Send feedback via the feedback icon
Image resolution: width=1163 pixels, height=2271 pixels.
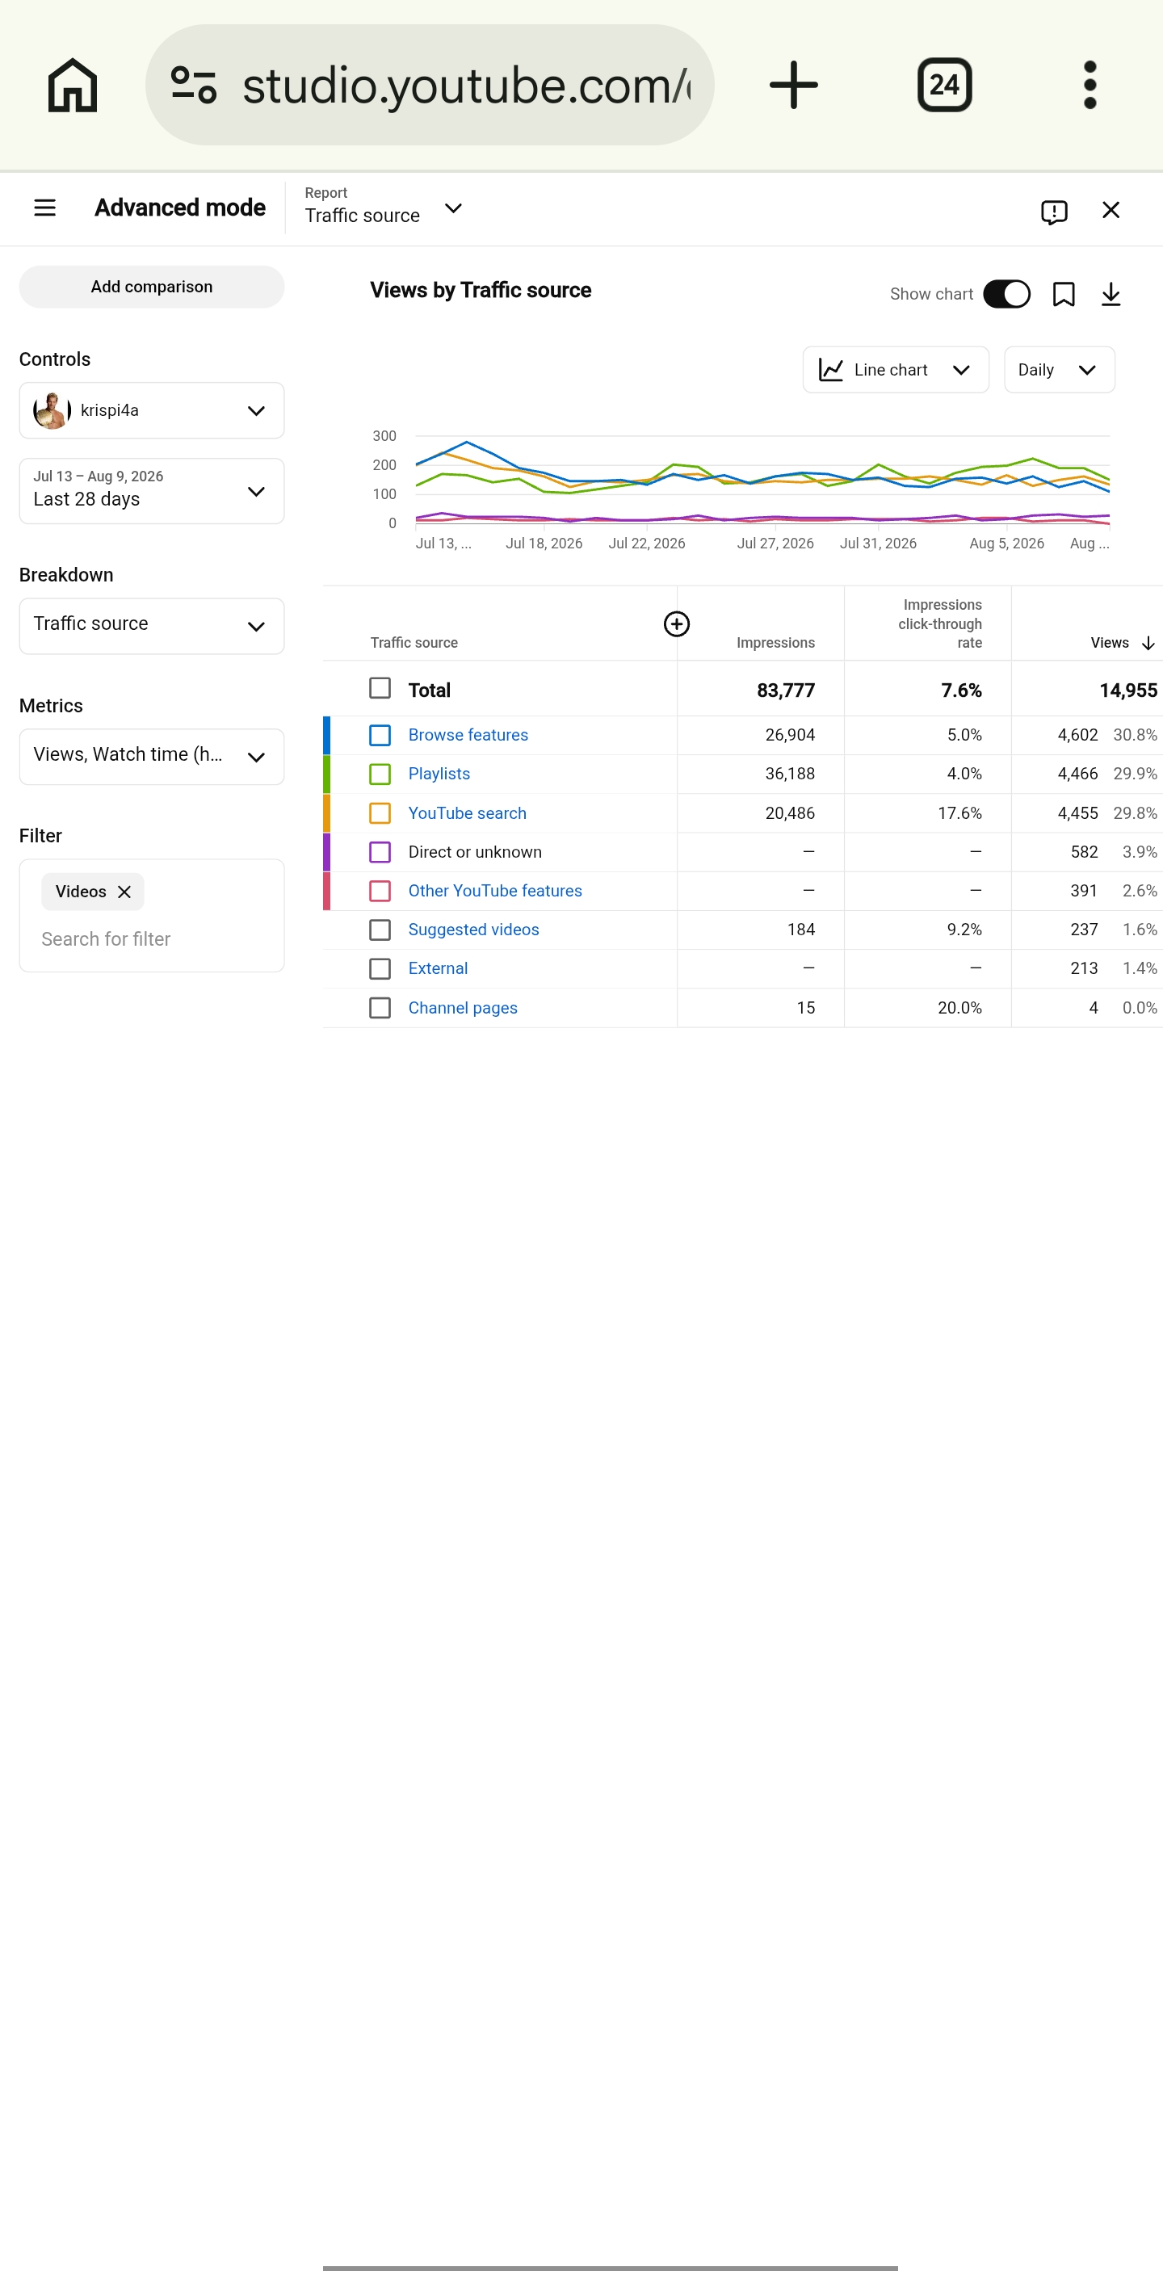pos(1054,212)
